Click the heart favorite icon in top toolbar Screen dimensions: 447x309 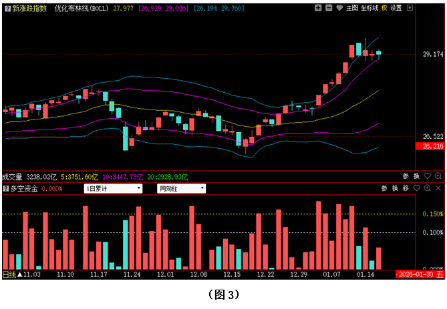[339, 8]
